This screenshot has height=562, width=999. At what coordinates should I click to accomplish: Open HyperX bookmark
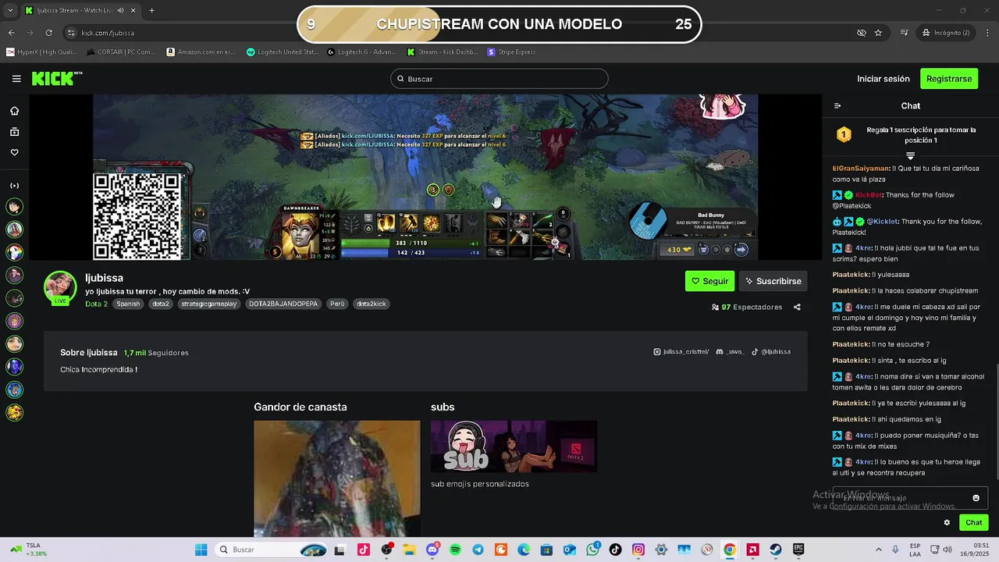tap(41, 52)
